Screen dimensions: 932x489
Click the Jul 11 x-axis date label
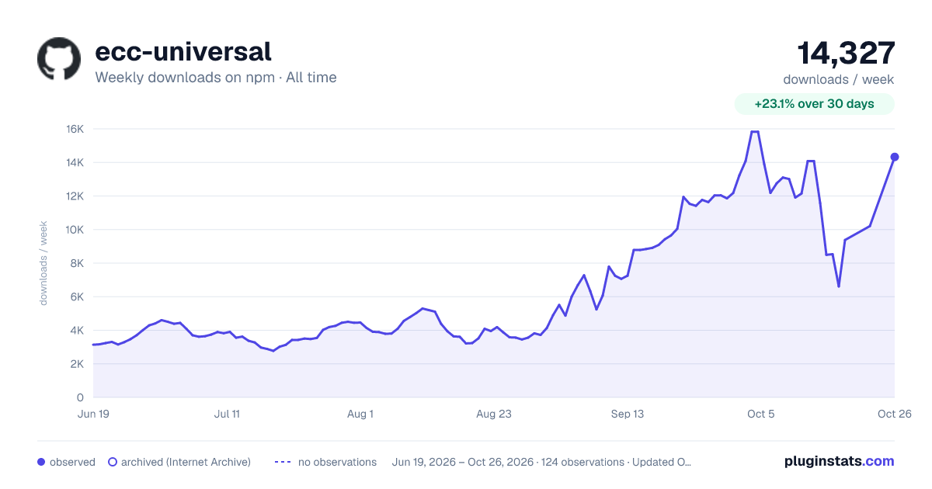pos(227,414)
